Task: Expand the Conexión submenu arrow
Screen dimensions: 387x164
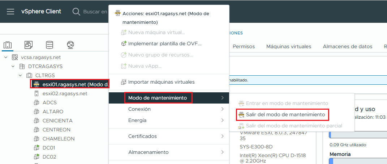Action: tap(222, 109)
